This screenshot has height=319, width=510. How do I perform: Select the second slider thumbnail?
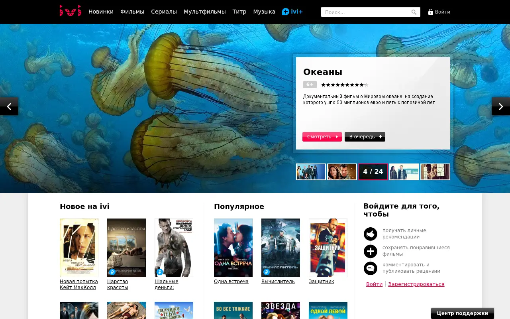(x=342, y=172)
